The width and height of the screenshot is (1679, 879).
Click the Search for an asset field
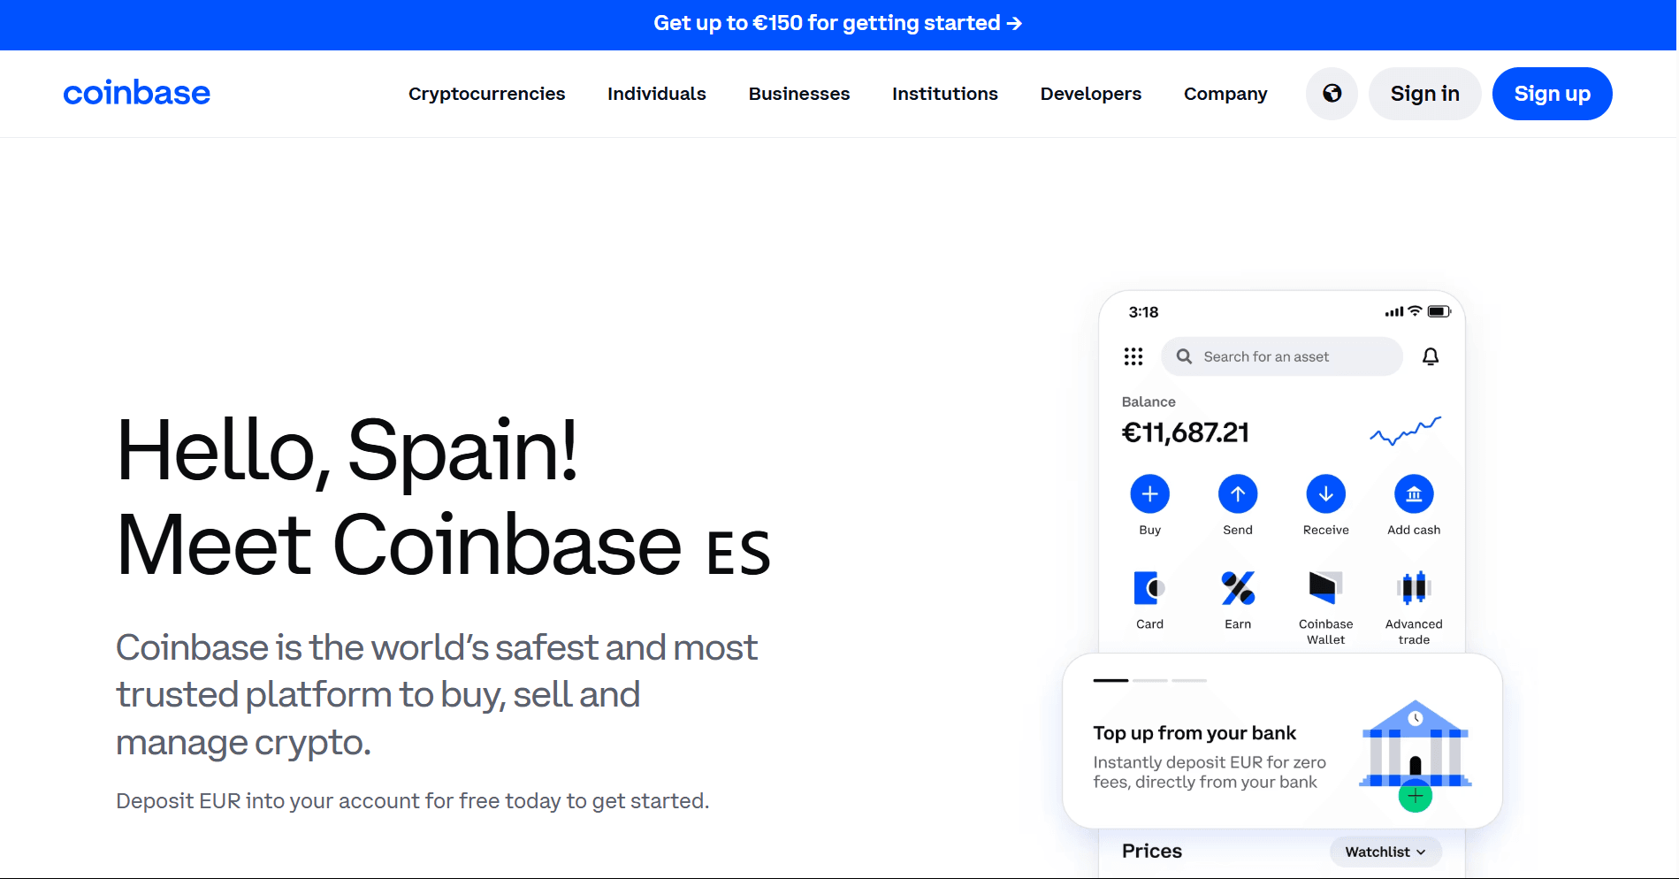(x=1281, y=356)
